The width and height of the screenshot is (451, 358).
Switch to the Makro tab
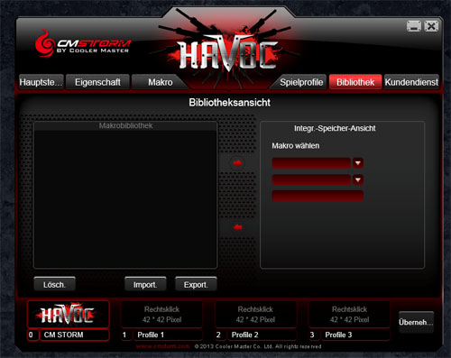click(x=161, y=82)
